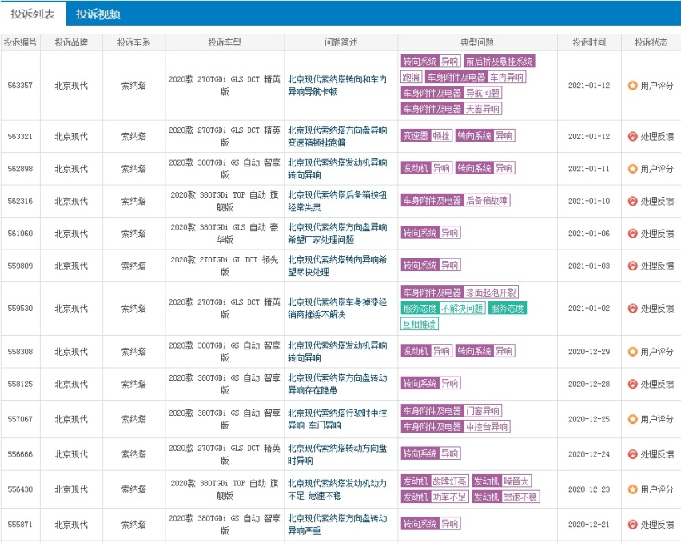The height and width of the screenshot is (543, 681).
Task: Click the 投诉车型 column header
Action: pyautogui.click(x=225, y=42)
